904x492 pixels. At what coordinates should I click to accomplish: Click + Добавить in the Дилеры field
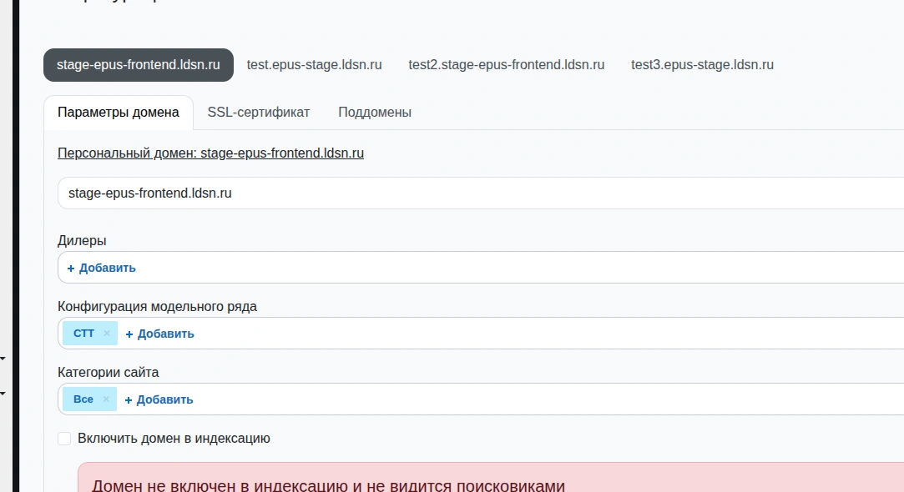point(101,268)
